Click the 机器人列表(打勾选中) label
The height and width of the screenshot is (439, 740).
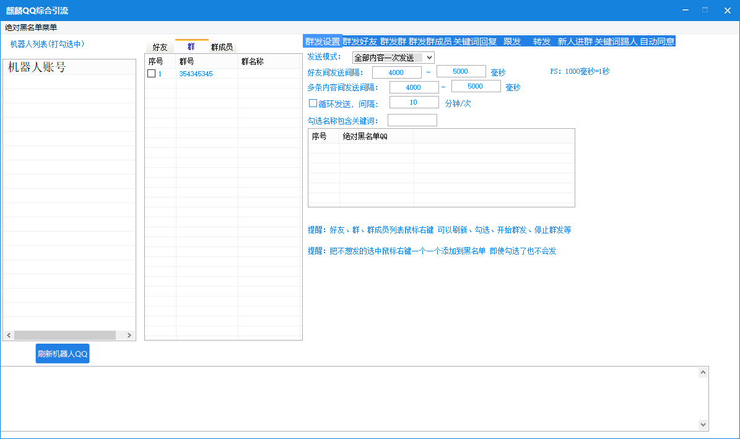point(47,44)
